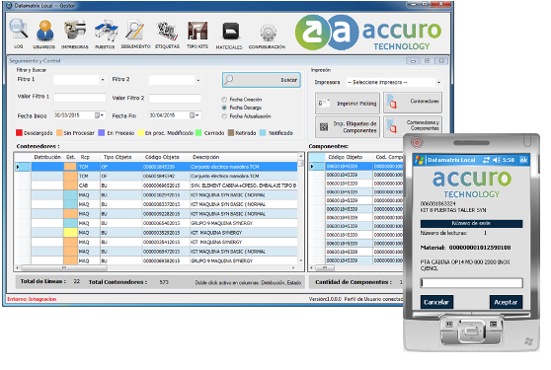This screenshot has width=551, height=370.
Task: Open the Etiquetas labels icon
Action: click(x=167, y=31)
